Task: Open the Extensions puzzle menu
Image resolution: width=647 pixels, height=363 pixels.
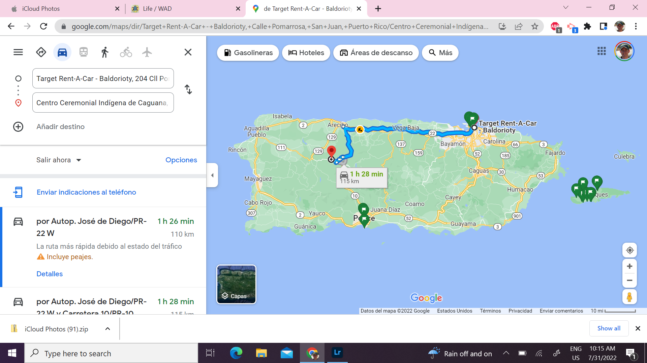Action: (x=587, y=26)
